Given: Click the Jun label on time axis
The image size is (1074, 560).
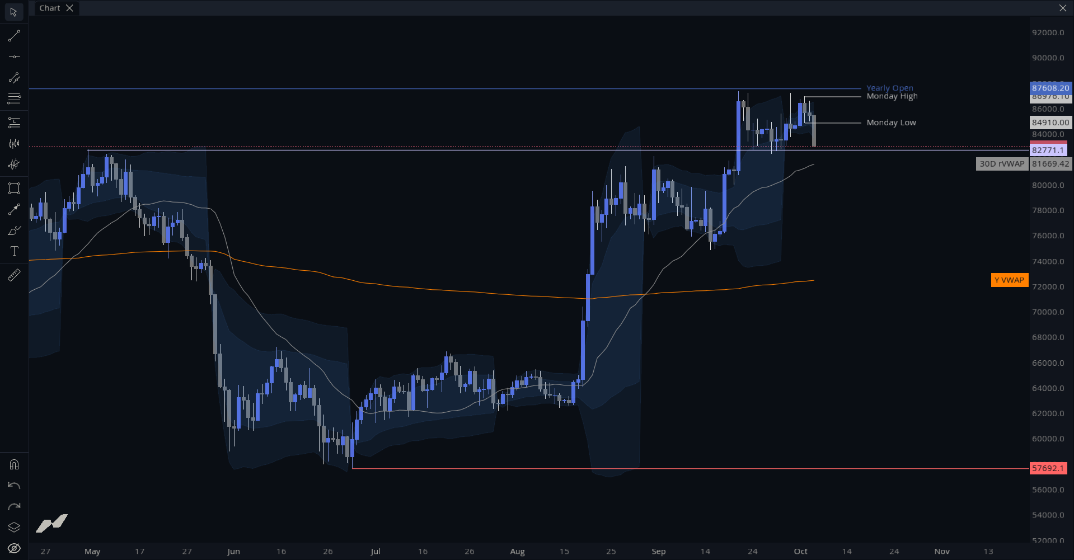Looking at the screenshot, I should click(233, 551).
